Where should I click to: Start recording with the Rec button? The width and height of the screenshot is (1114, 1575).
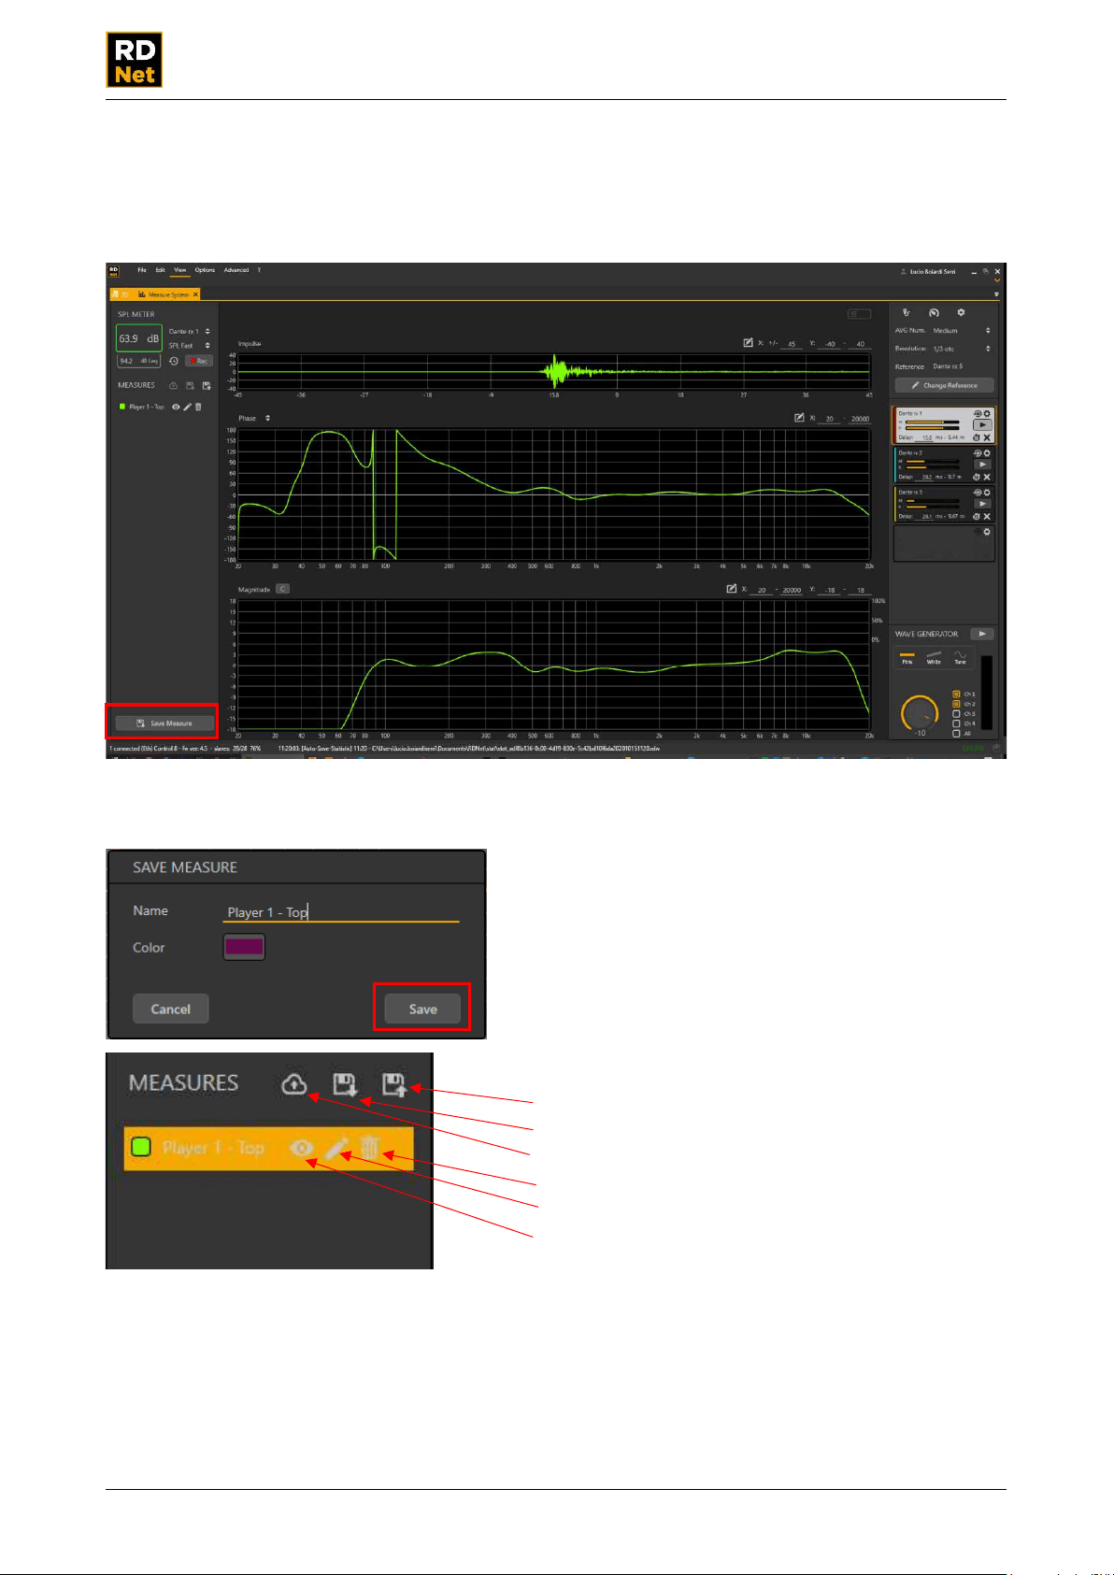pyautogui.click(x=198, y=361)
